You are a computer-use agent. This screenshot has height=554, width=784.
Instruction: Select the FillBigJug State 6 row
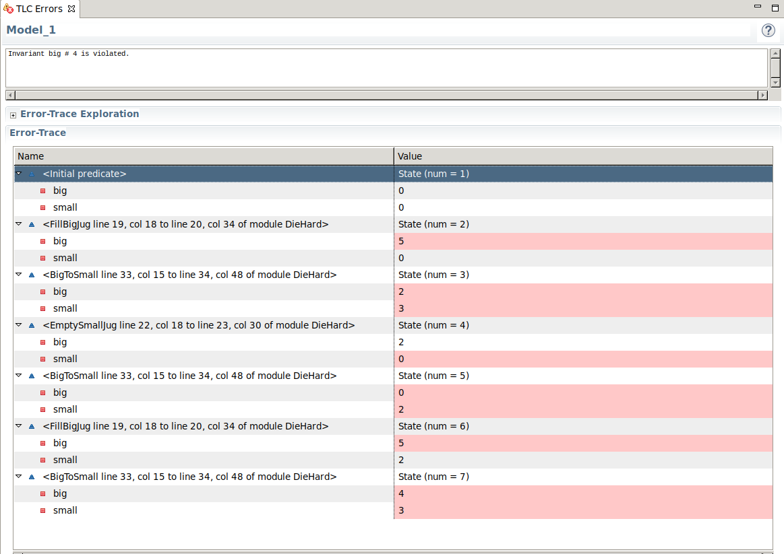(394, 426)
